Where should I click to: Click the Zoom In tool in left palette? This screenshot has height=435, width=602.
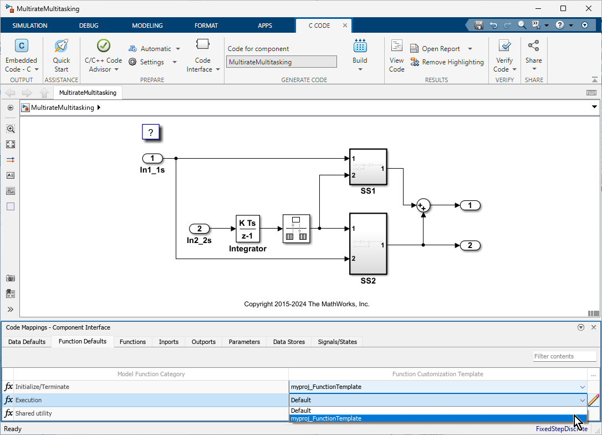11,129
